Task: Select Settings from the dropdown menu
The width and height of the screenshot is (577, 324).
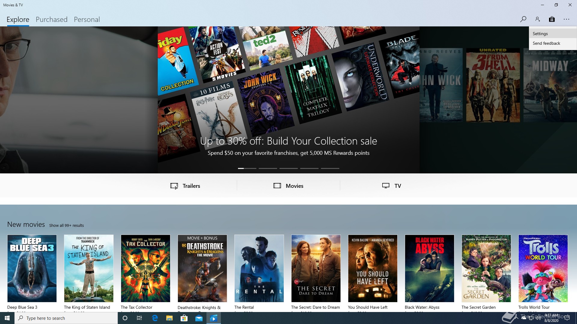Action: point(553,34)
